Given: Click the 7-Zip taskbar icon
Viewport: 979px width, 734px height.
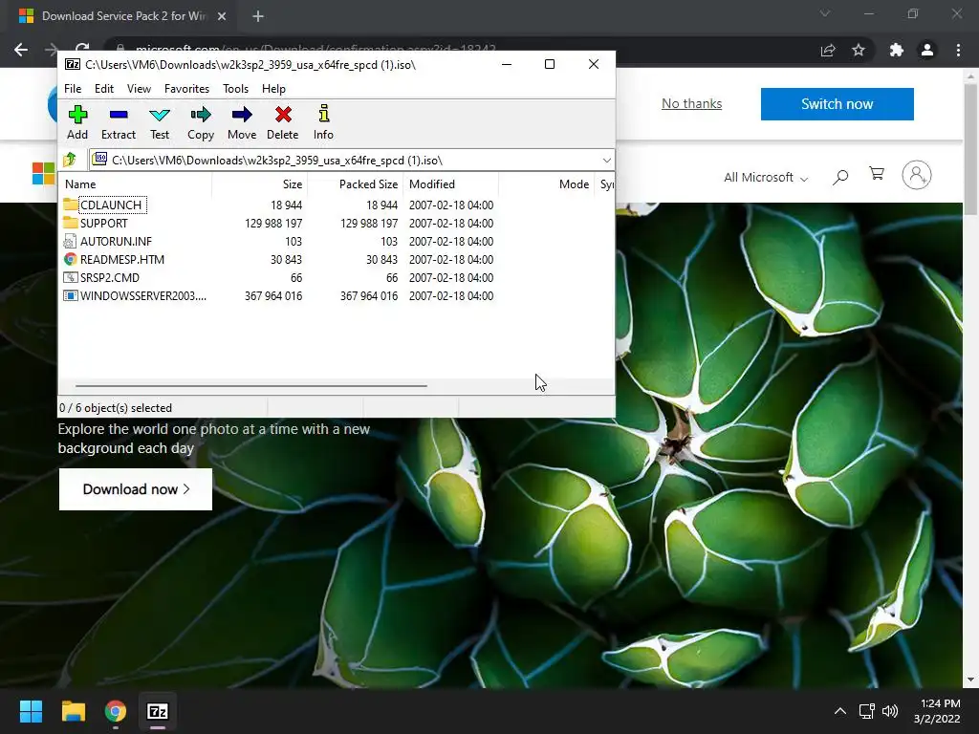Looking at the screenshot, I should click(158, 711).
